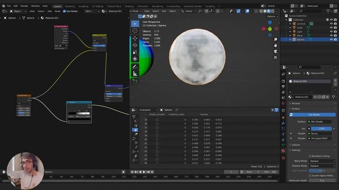Click the Use Nodes button in properties

click(312, 115)
